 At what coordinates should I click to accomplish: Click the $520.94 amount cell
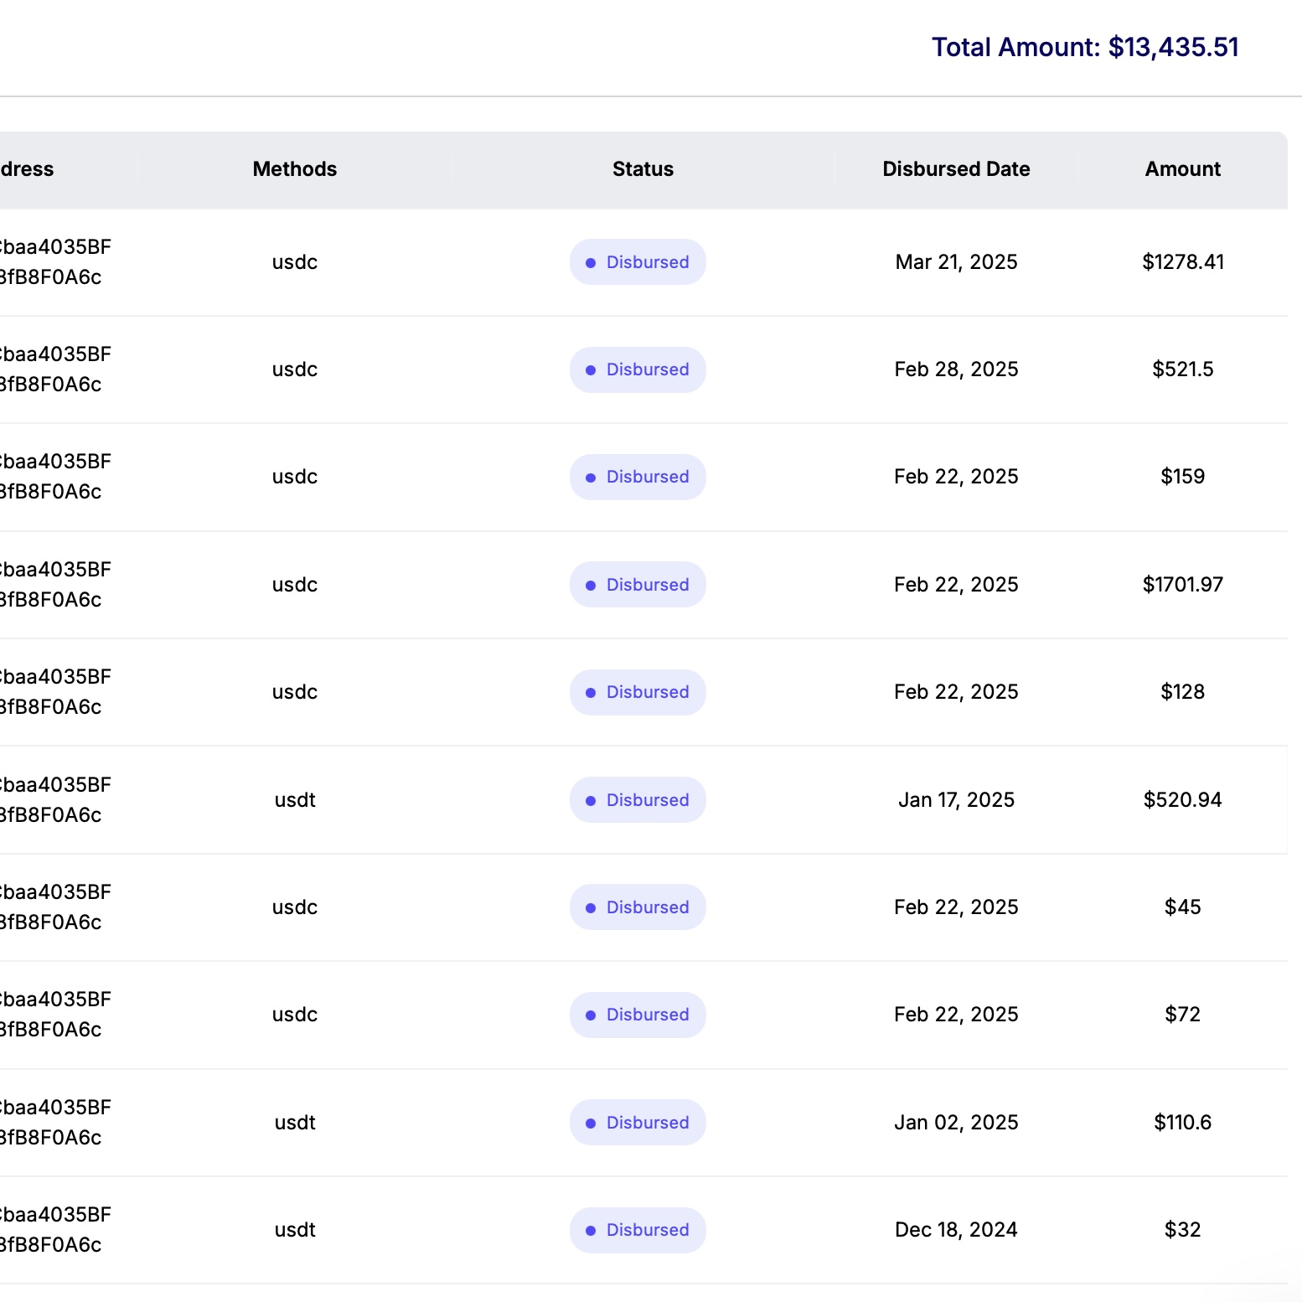point(1183,800)
